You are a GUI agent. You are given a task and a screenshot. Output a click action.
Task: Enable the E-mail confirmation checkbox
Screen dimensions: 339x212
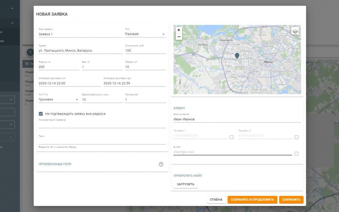(296, 153)
